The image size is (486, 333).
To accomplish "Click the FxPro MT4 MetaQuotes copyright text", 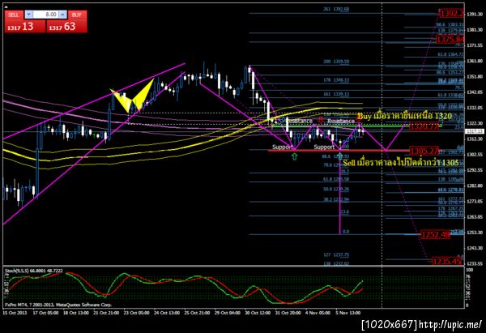I will click(x=58, y=305).
